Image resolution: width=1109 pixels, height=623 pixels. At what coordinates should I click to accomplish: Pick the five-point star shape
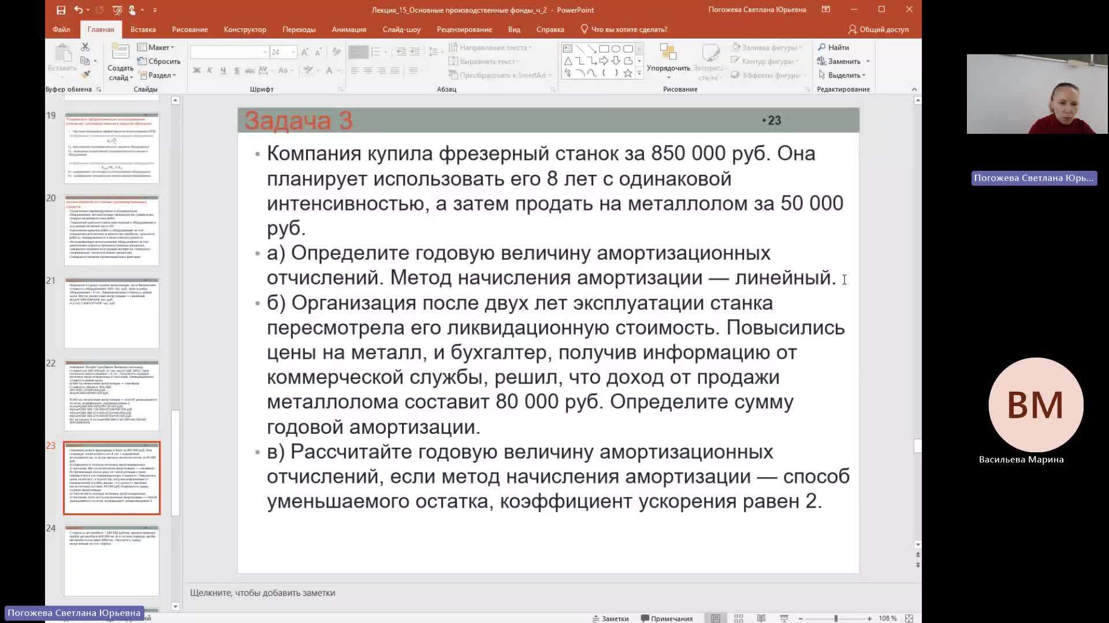click(x=628, y=73)
